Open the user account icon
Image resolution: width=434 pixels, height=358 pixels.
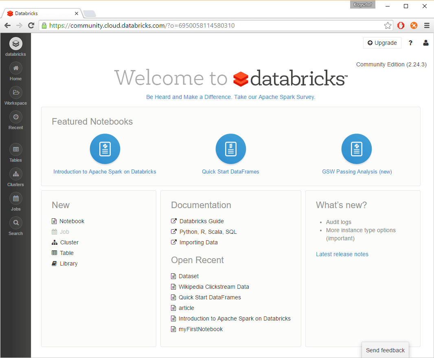click(x=426, y=43)
